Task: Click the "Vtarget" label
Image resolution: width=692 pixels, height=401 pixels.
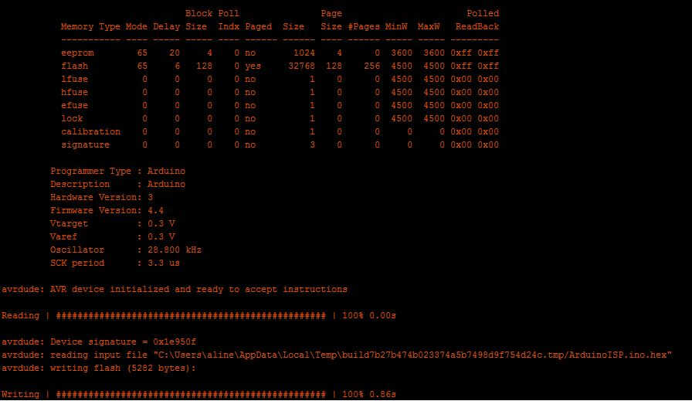Action: (69, 223)
